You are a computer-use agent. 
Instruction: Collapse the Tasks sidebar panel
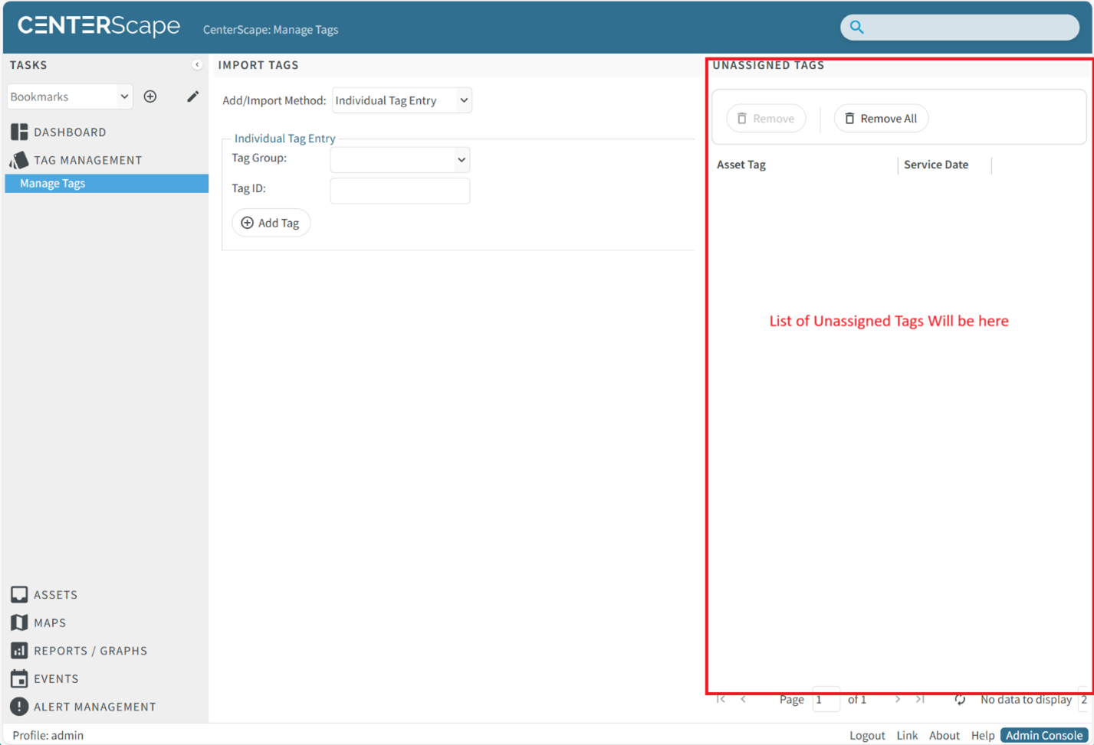tap(197, 65)
